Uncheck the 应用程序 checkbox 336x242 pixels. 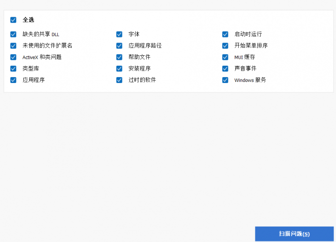tap(13, 80)
